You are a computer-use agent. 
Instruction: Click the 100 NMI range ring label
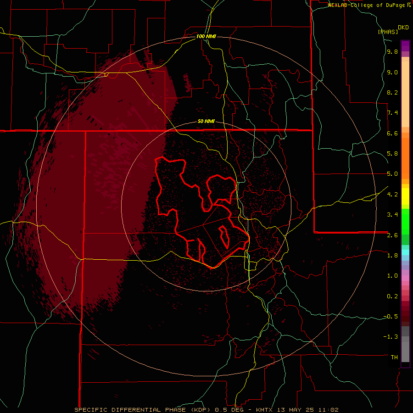pyautogui.click(x=206, y=36)
